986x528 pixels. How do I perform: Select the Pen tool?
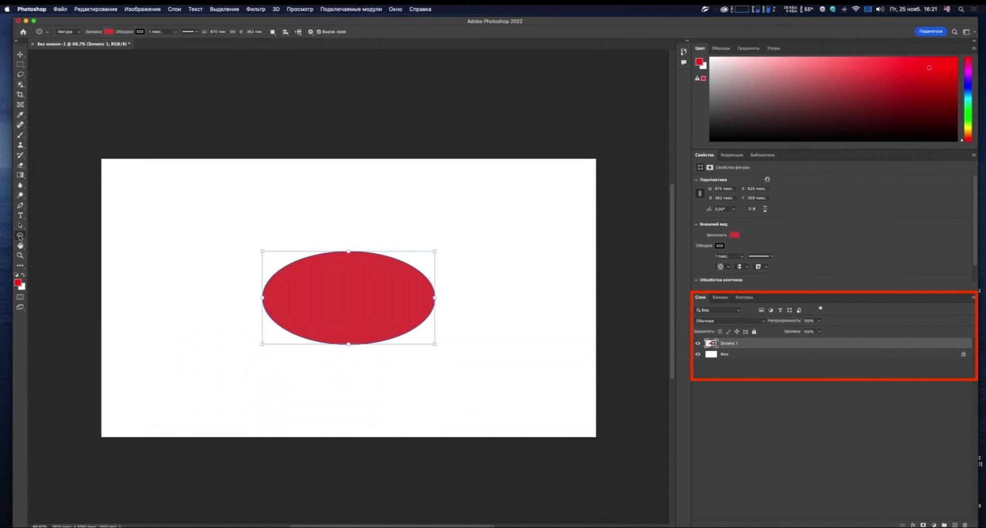(20, 205)
